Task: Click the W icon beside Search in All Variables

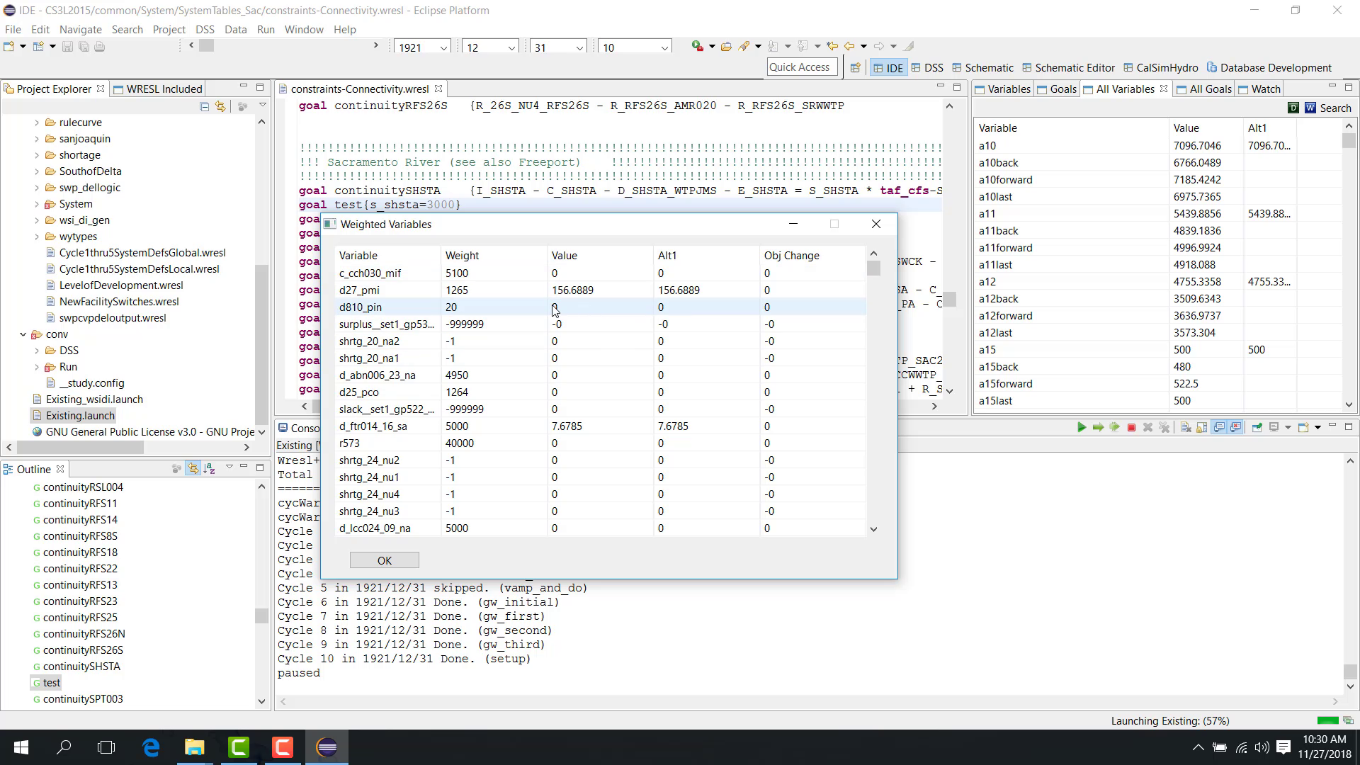Action: pyautogui.click(x=1310, y=108)
